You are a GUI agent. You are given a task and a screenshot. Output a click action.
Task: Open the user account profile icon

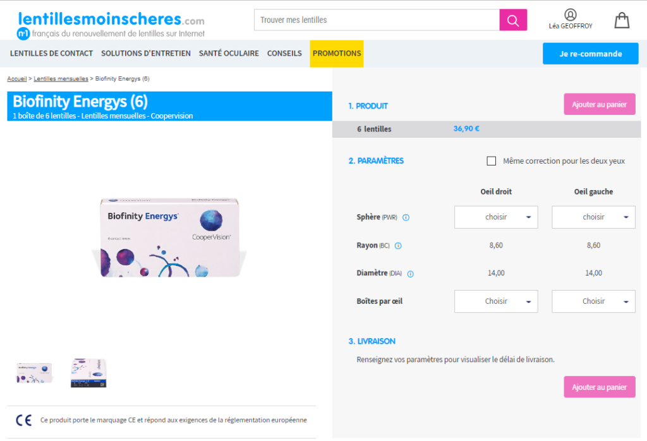tap(570, 15)
